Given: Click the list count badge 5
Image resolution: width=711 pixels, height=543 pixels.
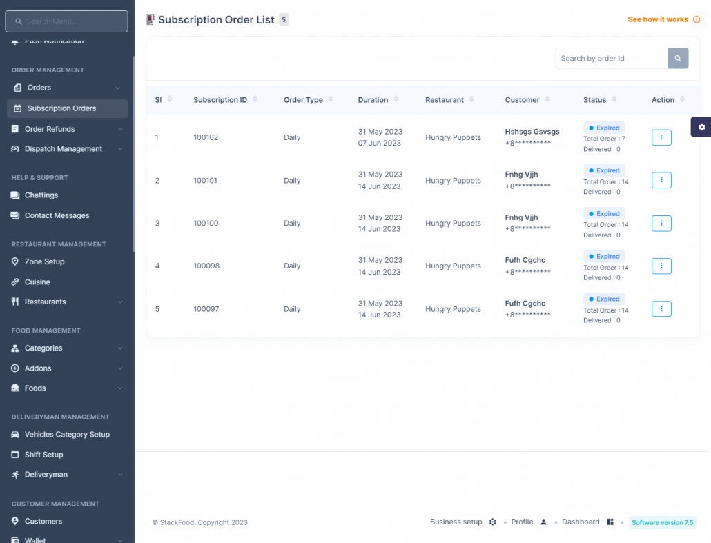Looking at the screenshot, I should (284, 19).
